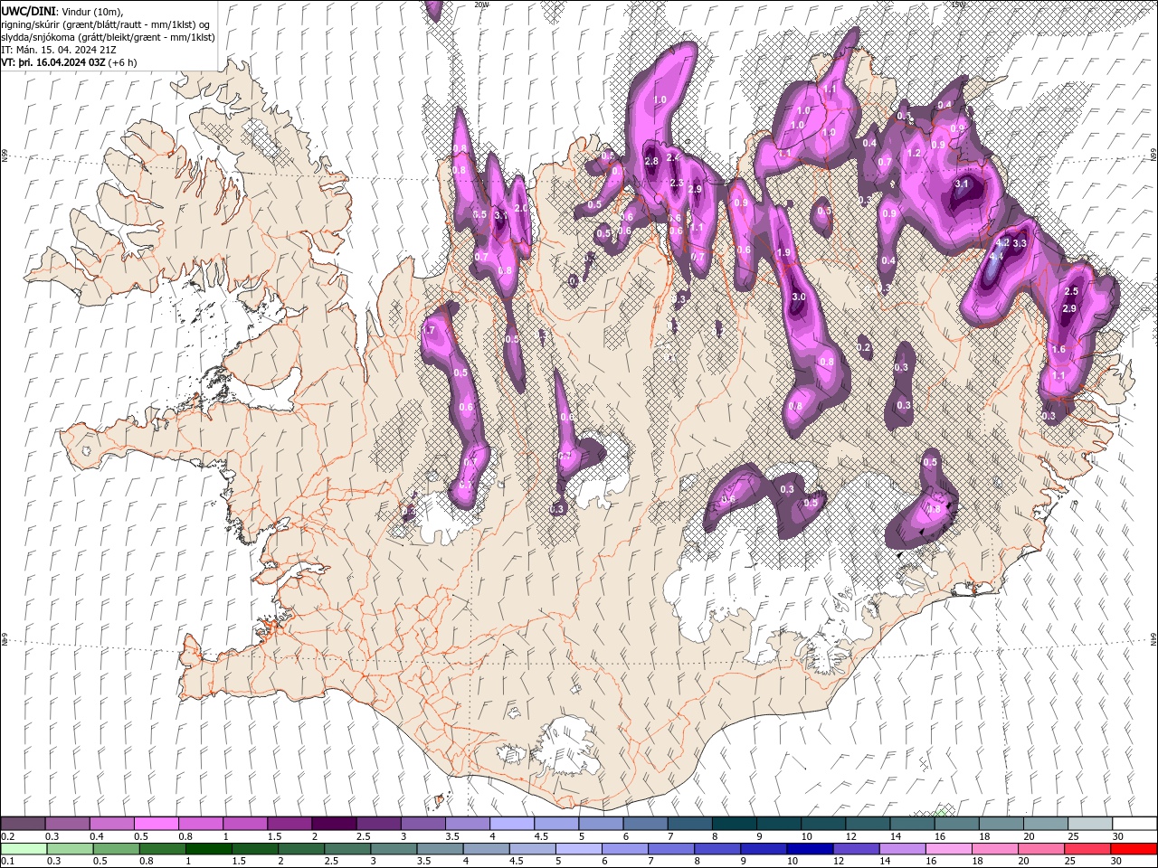The image size is (1158, 868).
Task: Click the 'rigning/skúrir' legend description line
Action: point(106,24)
